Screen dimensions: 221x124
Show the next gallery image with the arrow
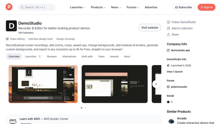coord(156,84)
